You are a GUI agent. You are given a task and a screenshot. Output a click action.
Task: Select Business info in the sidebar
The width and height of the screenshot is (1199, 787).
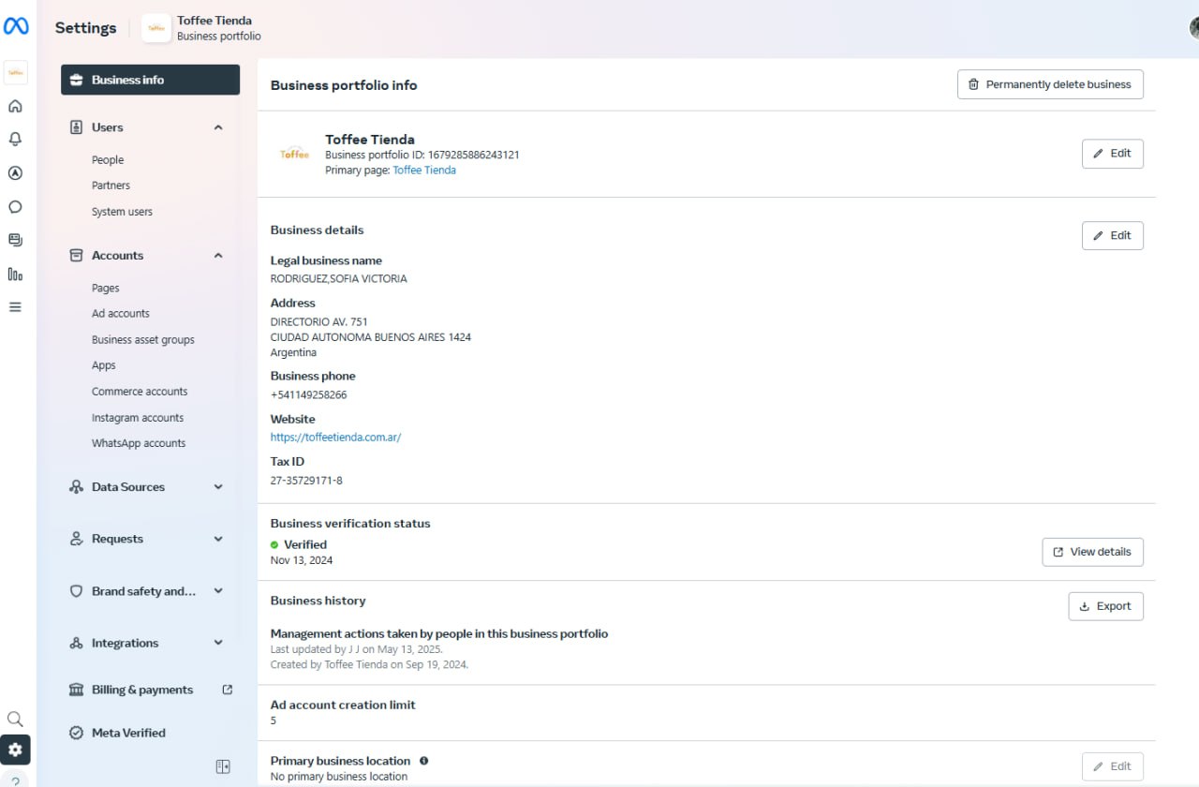click(150, 80)
